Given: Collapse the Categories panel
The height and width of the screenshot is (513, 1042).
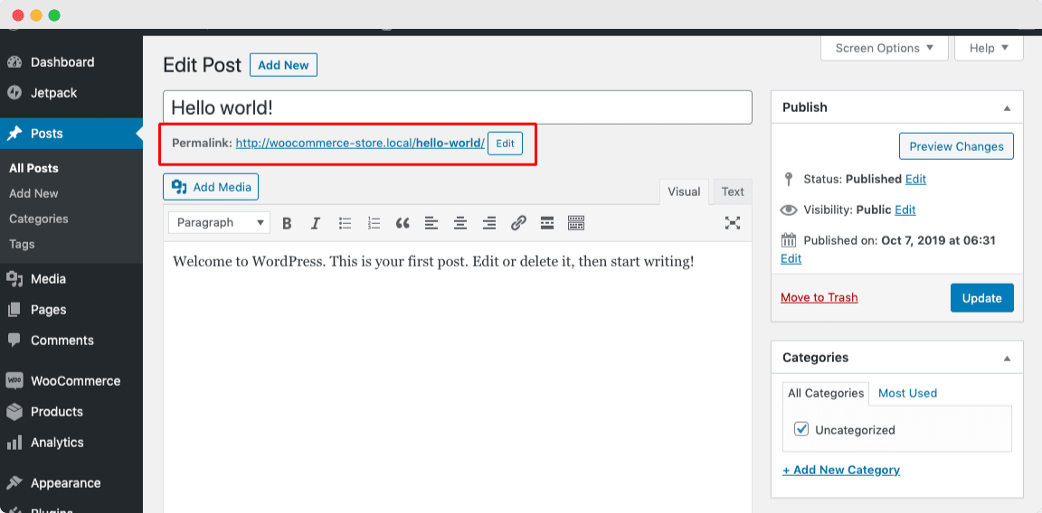Looking at the screenshot, I should click(1007, 358).
